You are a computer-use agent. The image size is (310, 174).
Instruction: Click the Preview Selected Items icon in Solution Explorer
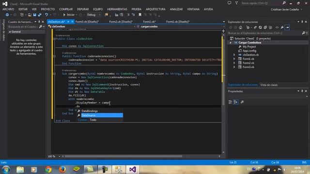point(287,28)
